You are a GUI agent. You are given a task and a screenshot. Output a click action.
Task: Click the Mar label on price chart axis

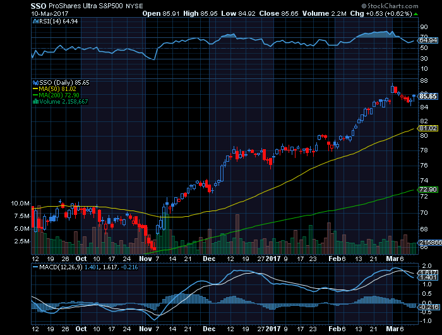(x=392, y=259)
